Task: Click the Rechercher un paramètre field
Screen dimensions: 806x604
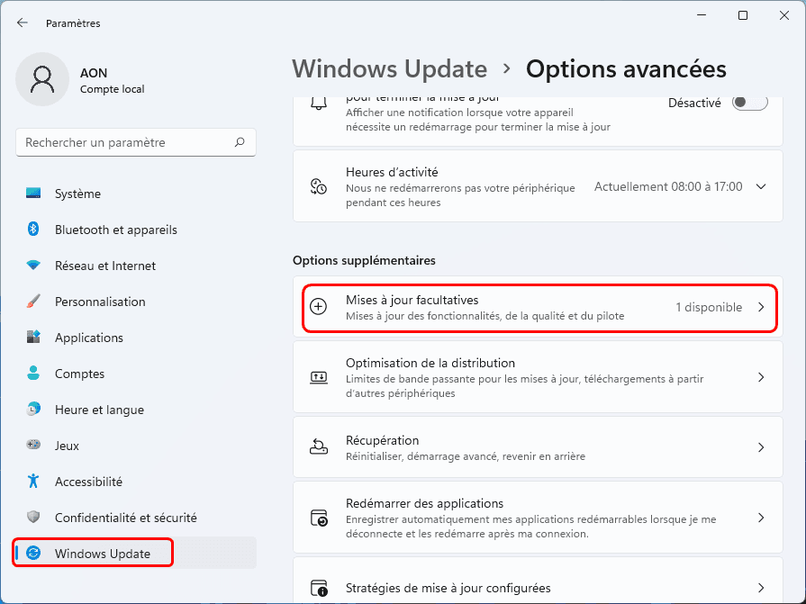Action: tap(126, 142)
